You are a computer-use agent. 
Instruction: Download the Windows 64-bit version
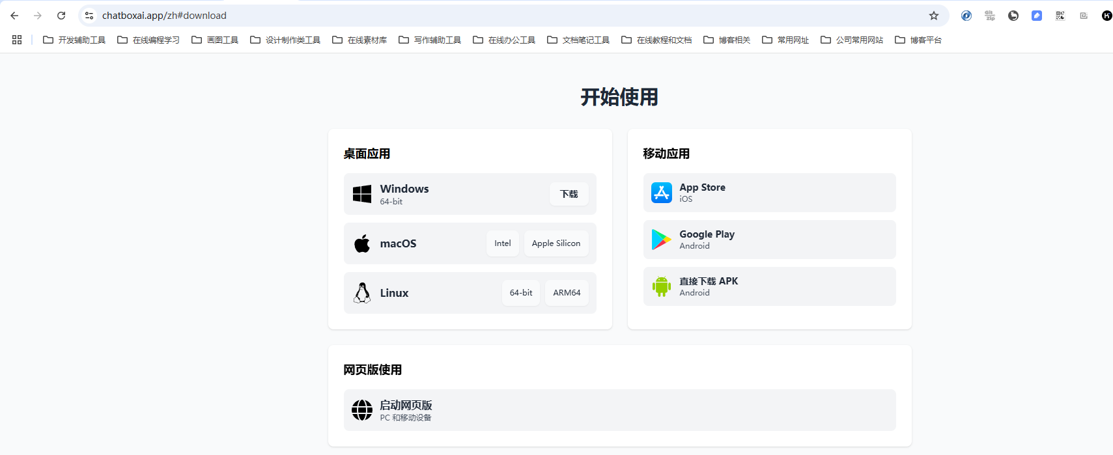[x=569, y=194]
